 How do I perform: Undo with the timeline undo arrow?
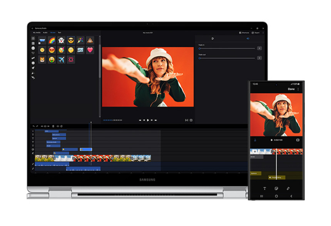pos(33,126)
